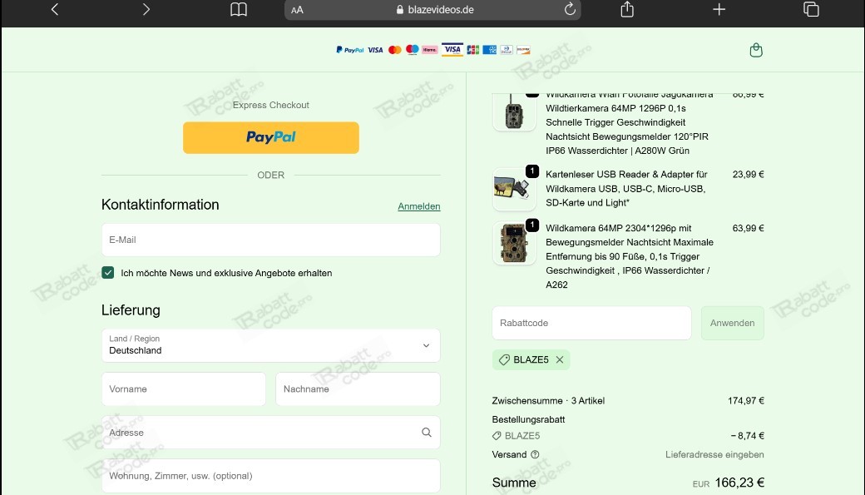Open the Land / Region dropdown

tap(271, 345)
